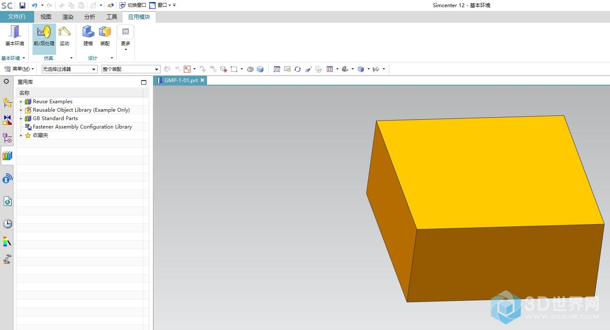Open the 窗口 window dropdown
Screen dimensions: 610x330
click(160, 5)
